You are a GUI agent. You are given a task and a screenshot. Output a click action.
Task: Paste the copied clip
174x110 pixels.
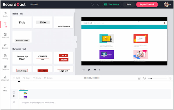pos(37,78)
